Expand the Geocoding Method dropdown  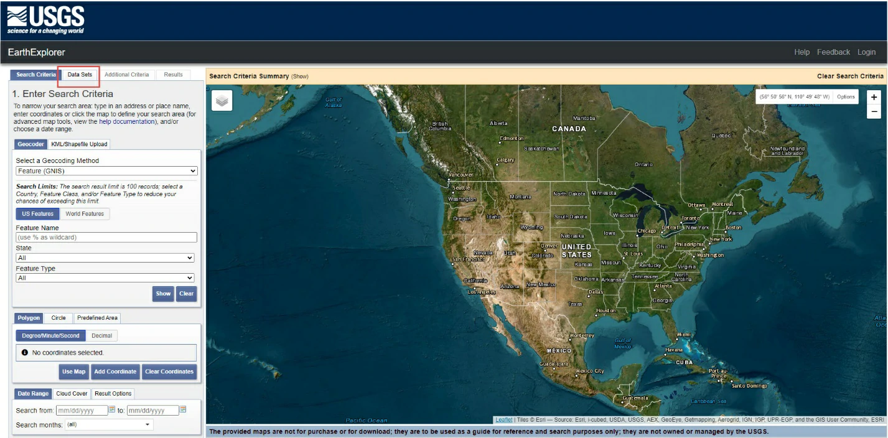point(106,171)
